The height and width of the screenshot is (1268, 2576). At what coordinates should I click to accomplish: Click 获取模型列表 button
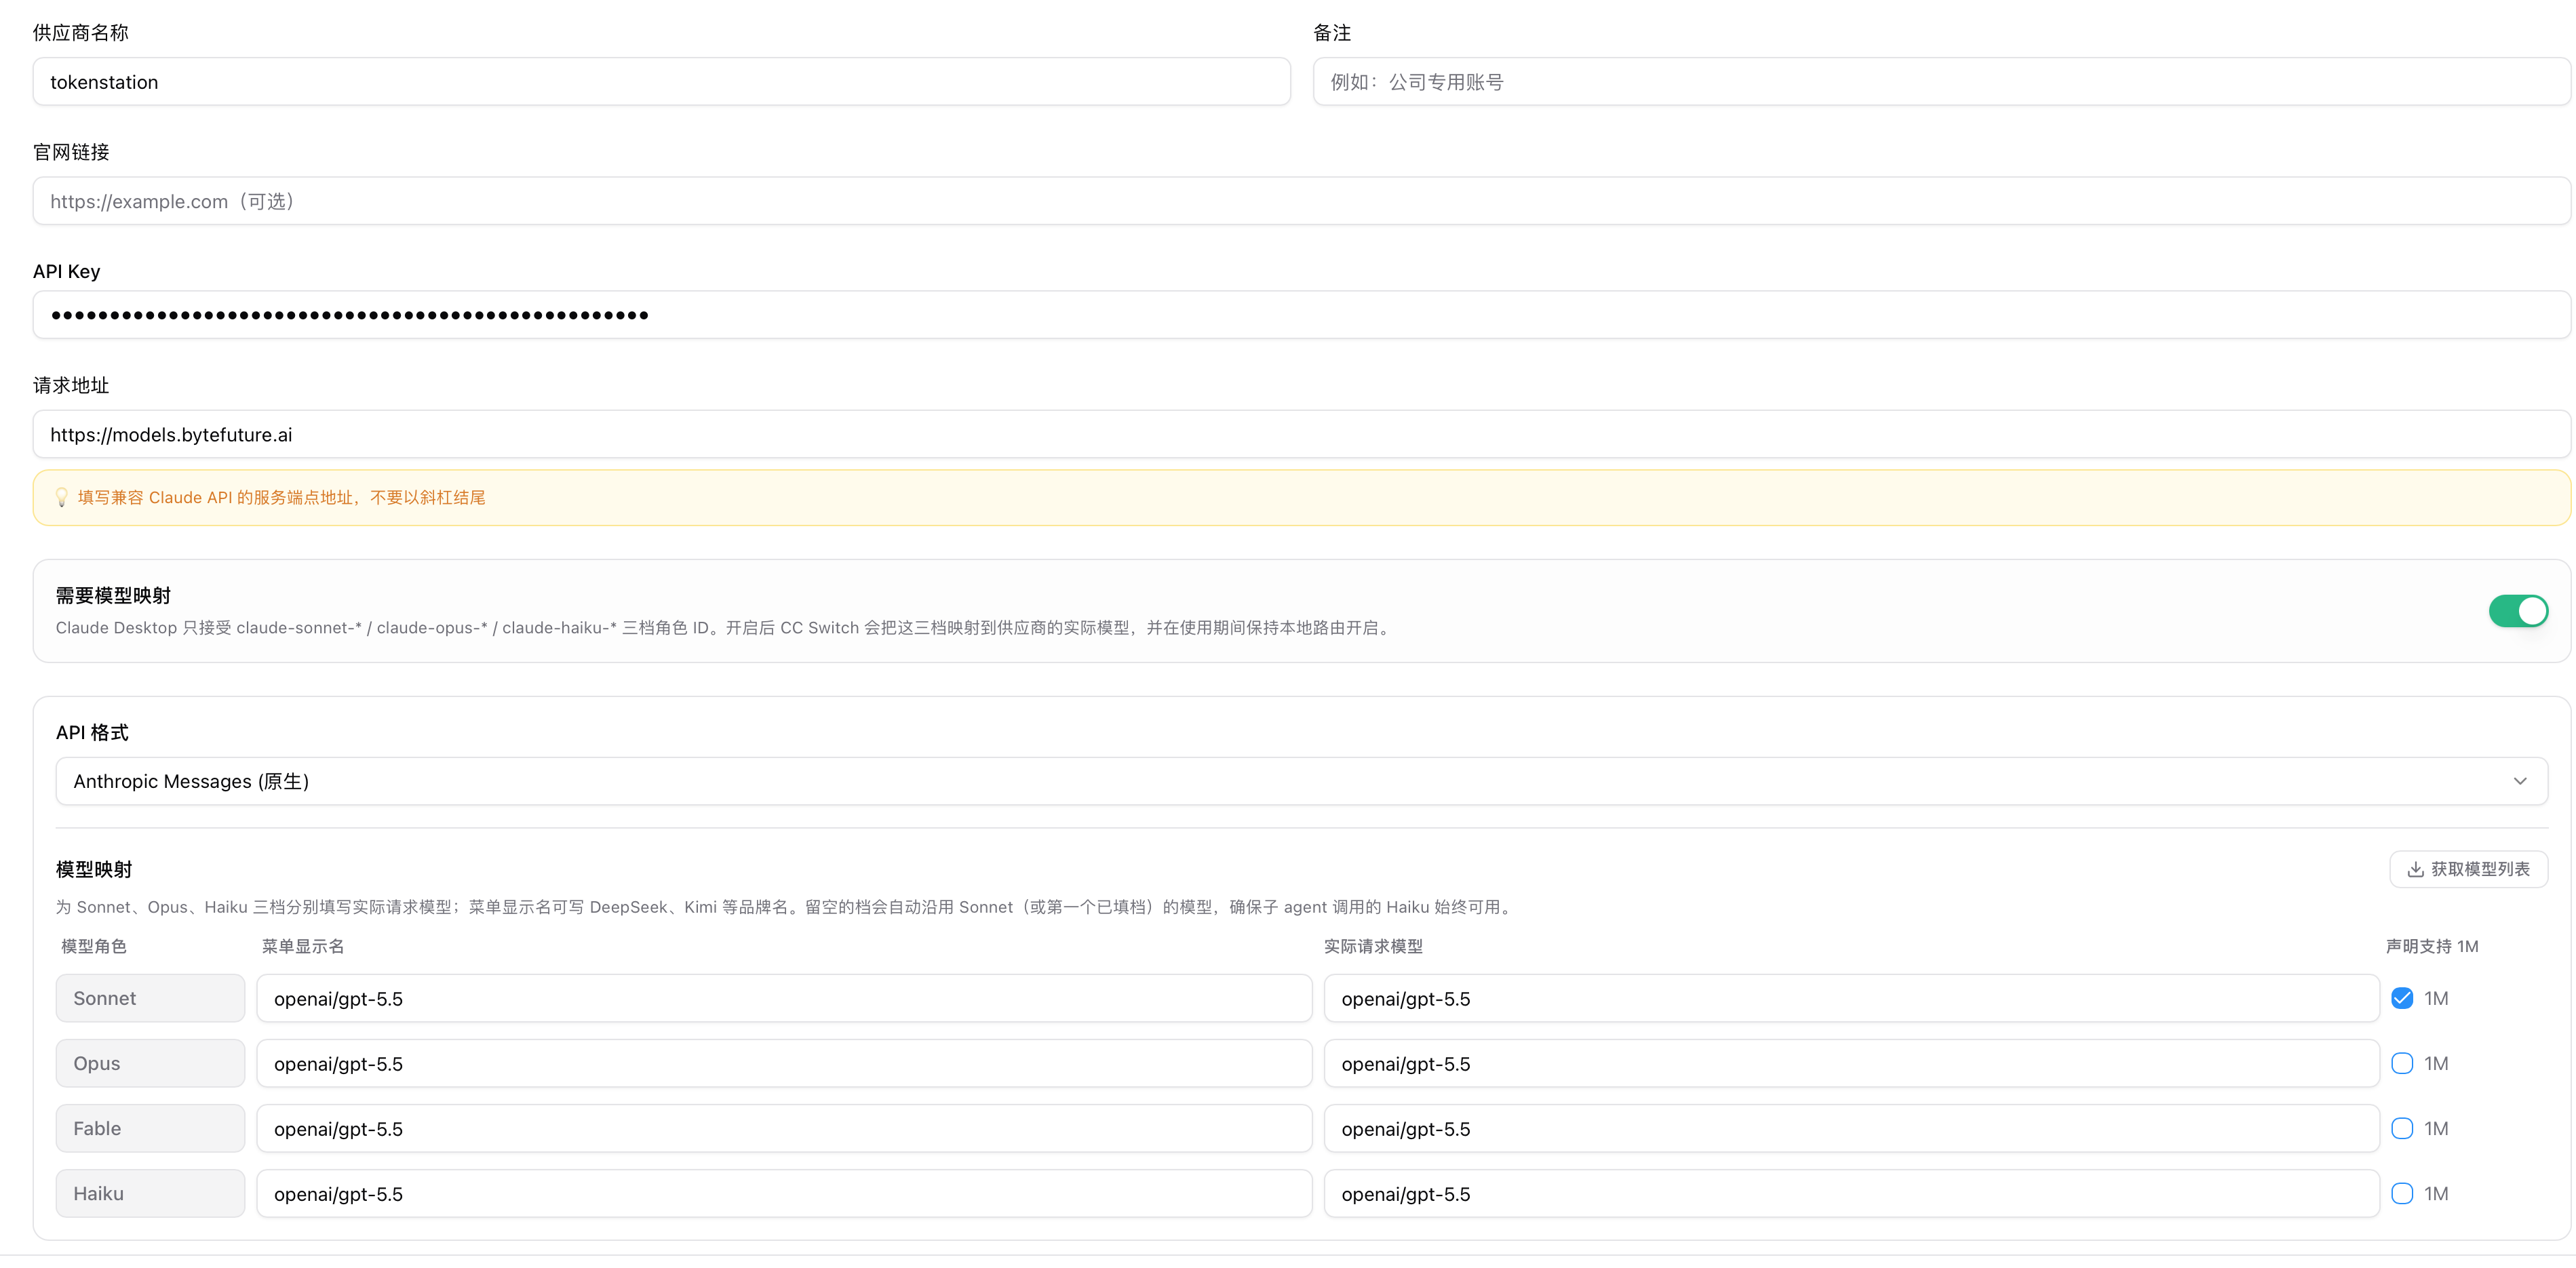coord(2468,869)
